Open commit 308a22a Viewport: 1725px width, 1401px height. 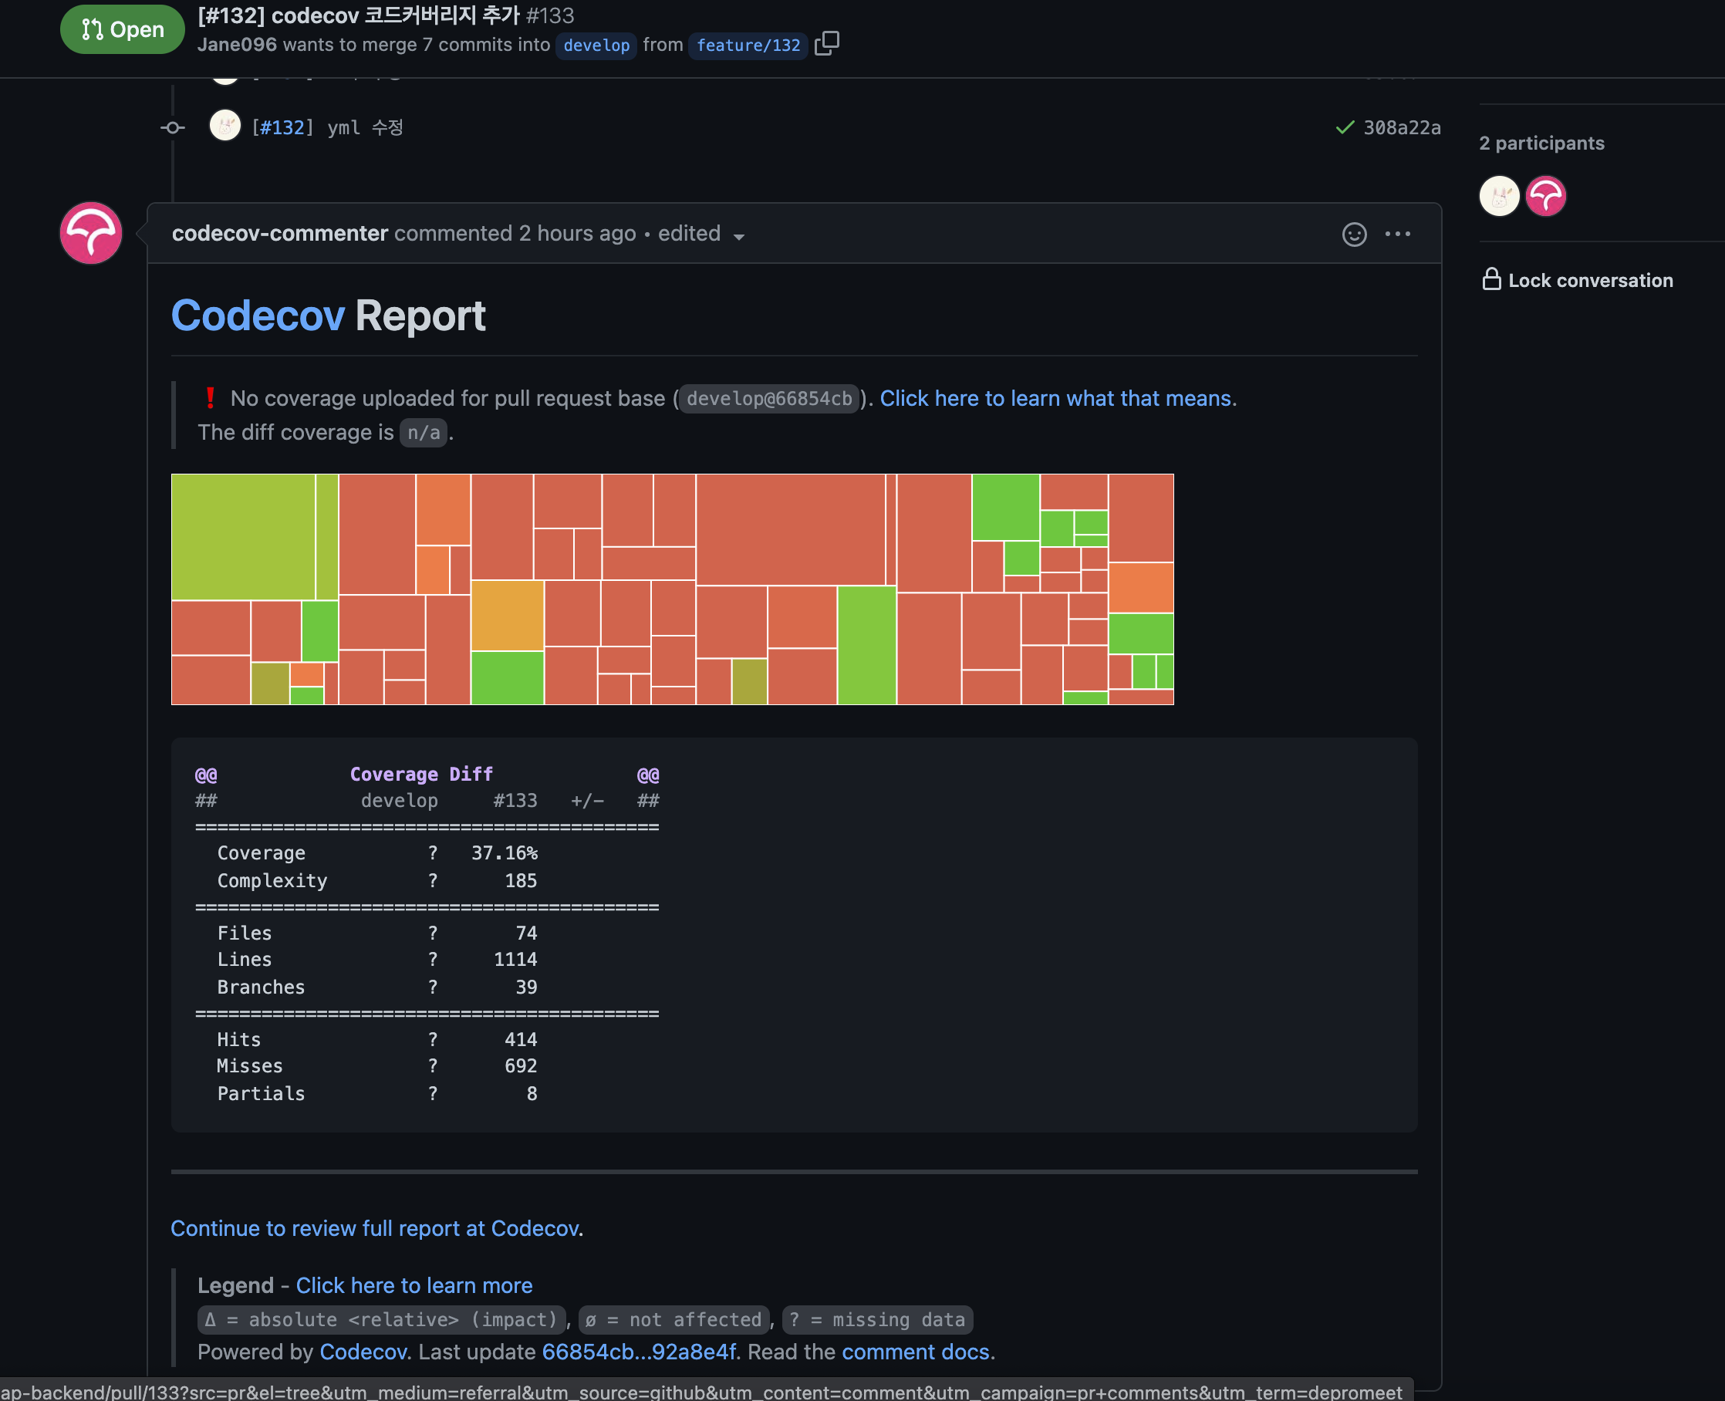(1402, 127)
